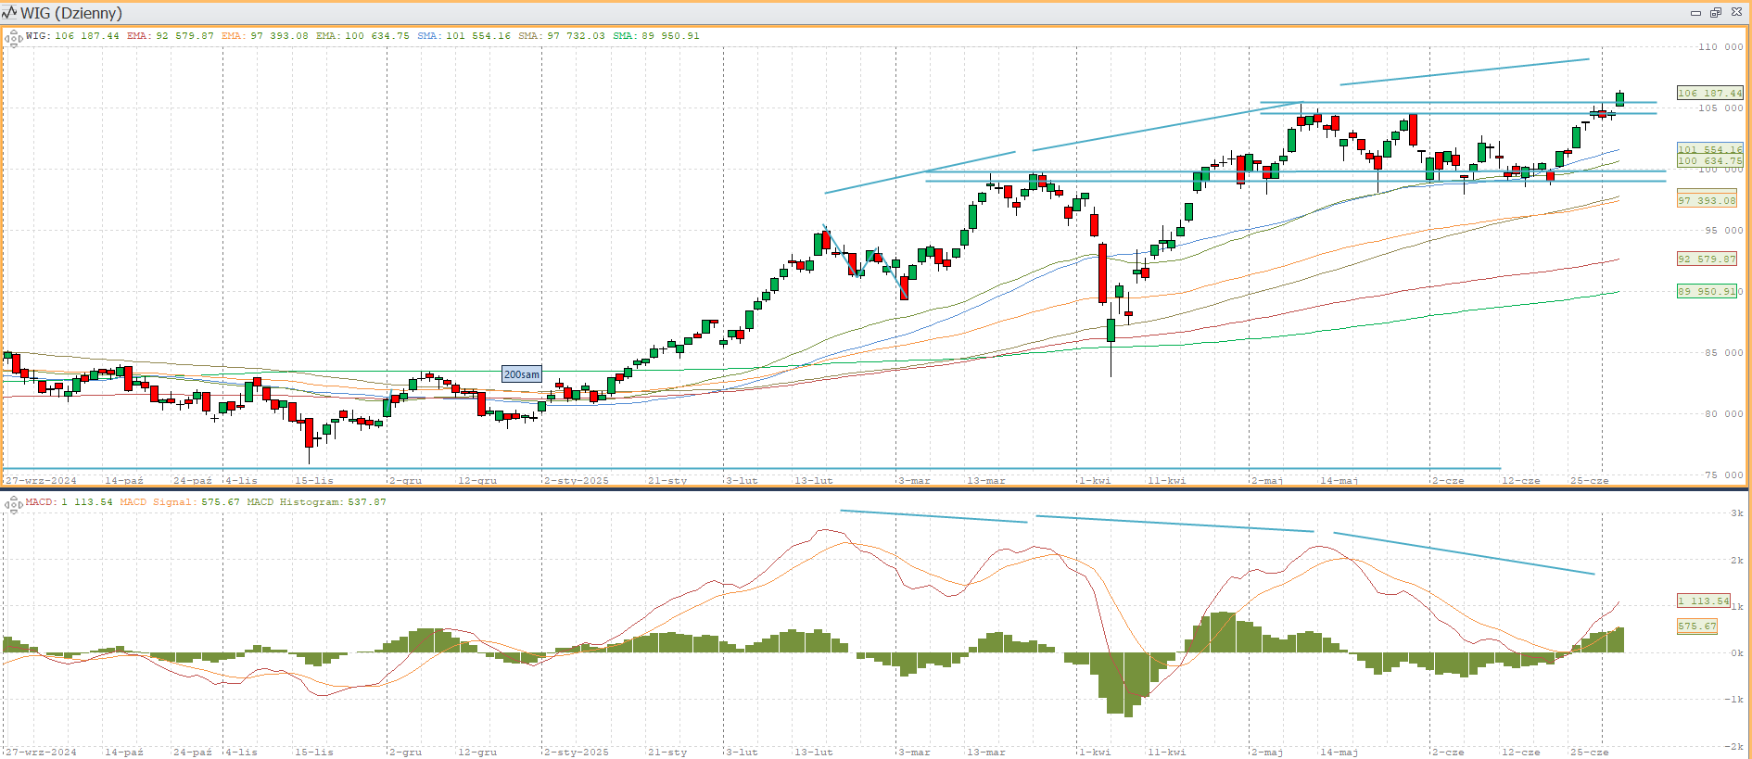Click the current price tag 106 187.44
The height and width of the screenshot is (759, 1752).
point(1709,93)
